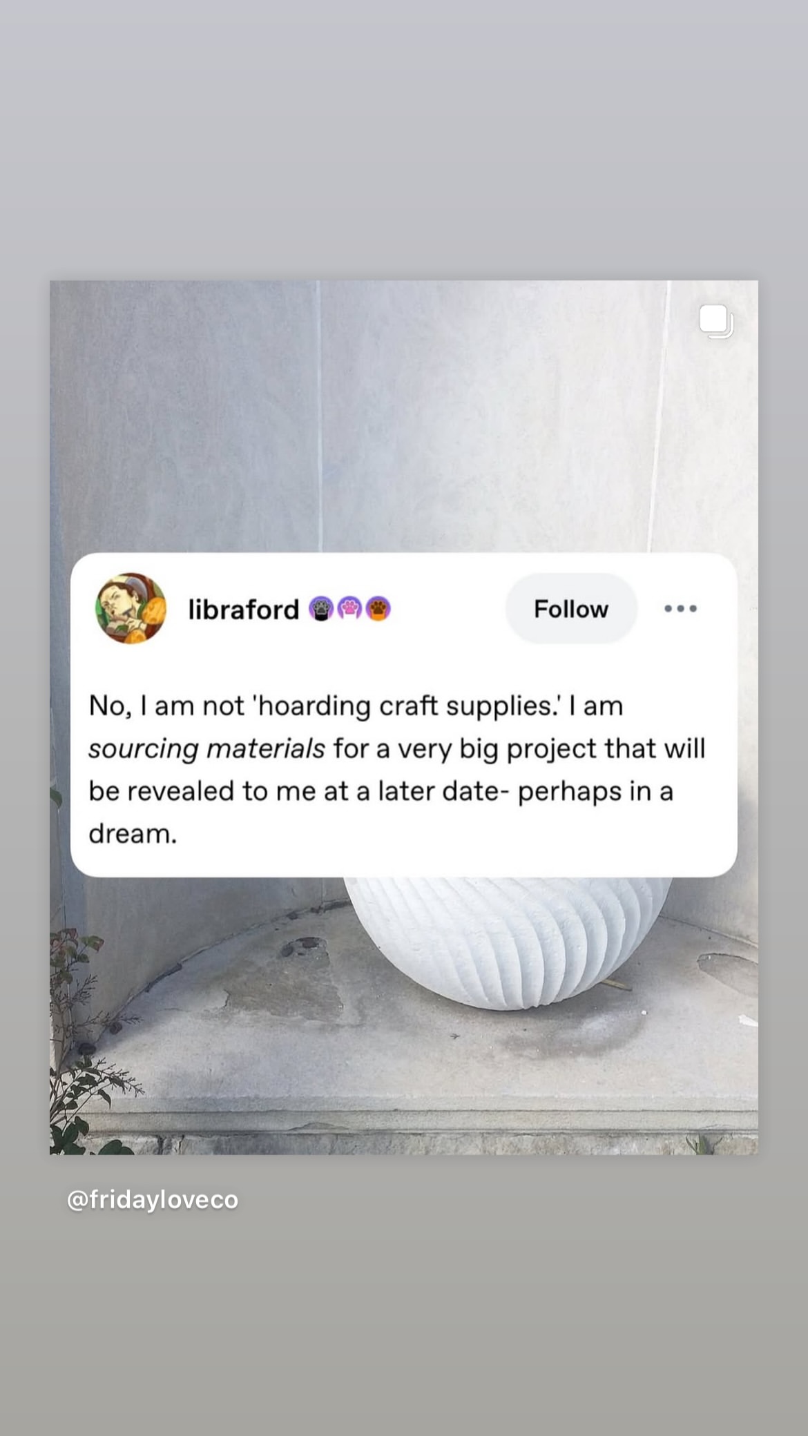This screenshot has width=808, height=1436.
Task: Tap the 'be revealed to me' text line
Action: tap(381, 791)
